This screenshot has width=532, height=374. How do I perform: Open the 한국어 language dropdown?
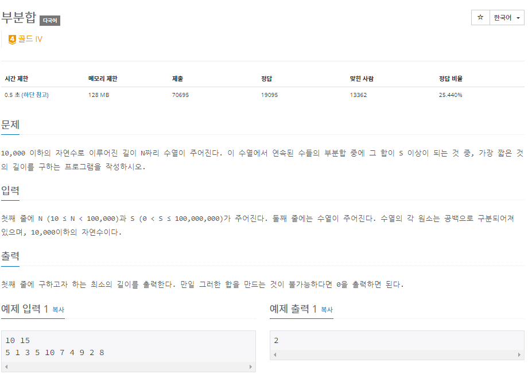(x=507, y=18)
